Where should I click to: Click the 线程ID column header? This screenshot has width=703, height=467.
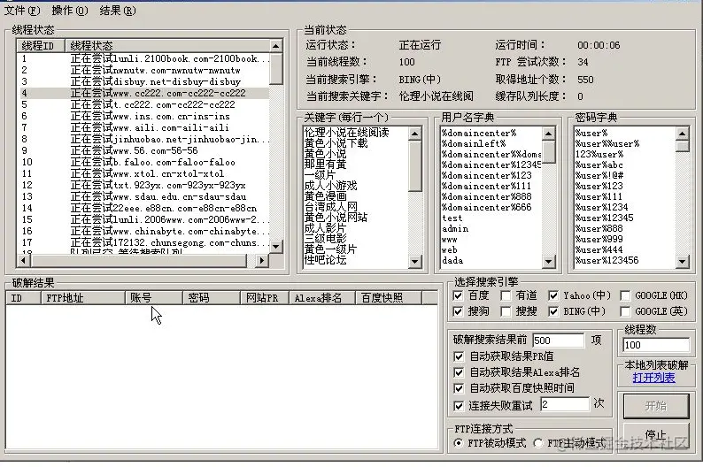[x=42, y=46]
